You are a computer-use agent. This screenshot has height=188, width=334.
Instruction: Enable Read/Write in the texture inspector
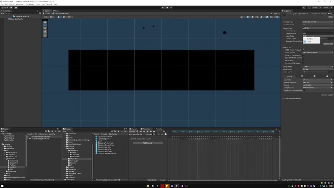click(x=303, y=60)
